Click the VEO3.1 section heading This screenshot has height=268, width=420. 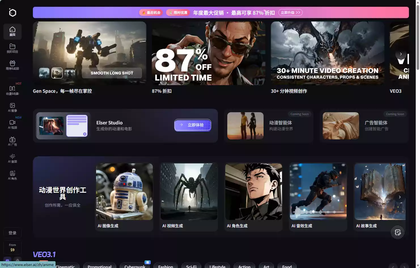(44, 254)
